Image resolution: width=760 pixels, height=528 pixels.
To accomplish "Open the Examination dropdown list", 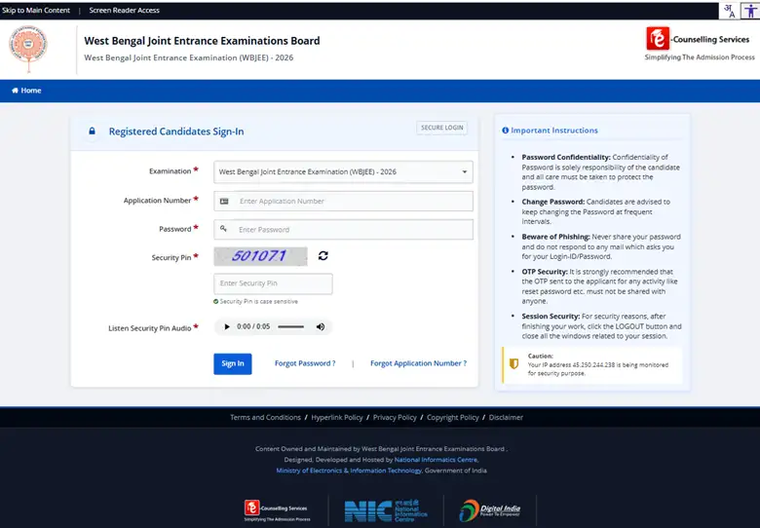I will (343, 172).
